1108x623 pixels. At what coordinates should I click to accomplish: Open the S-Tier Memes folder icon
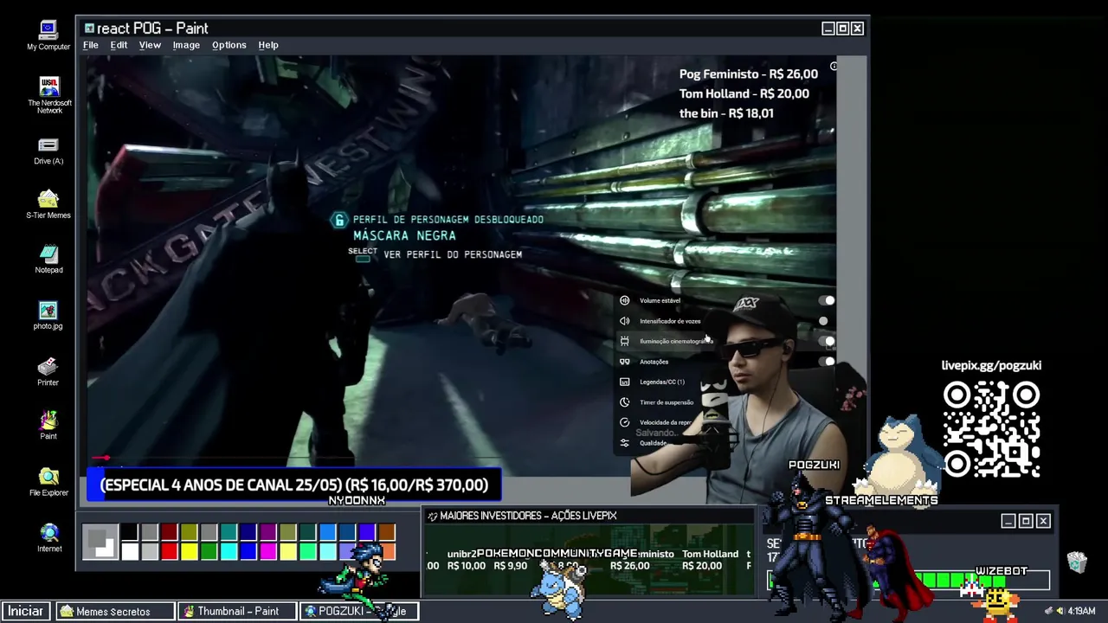[48, 205]
